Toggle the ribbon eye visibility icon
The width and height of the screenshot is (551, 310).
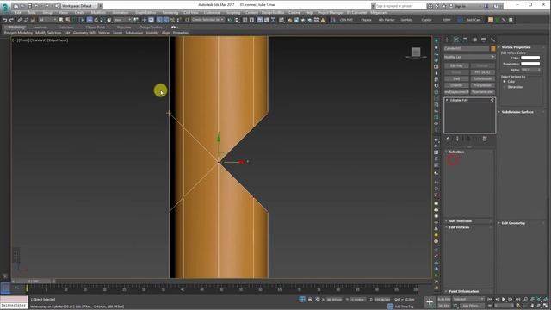coord(173,27)
